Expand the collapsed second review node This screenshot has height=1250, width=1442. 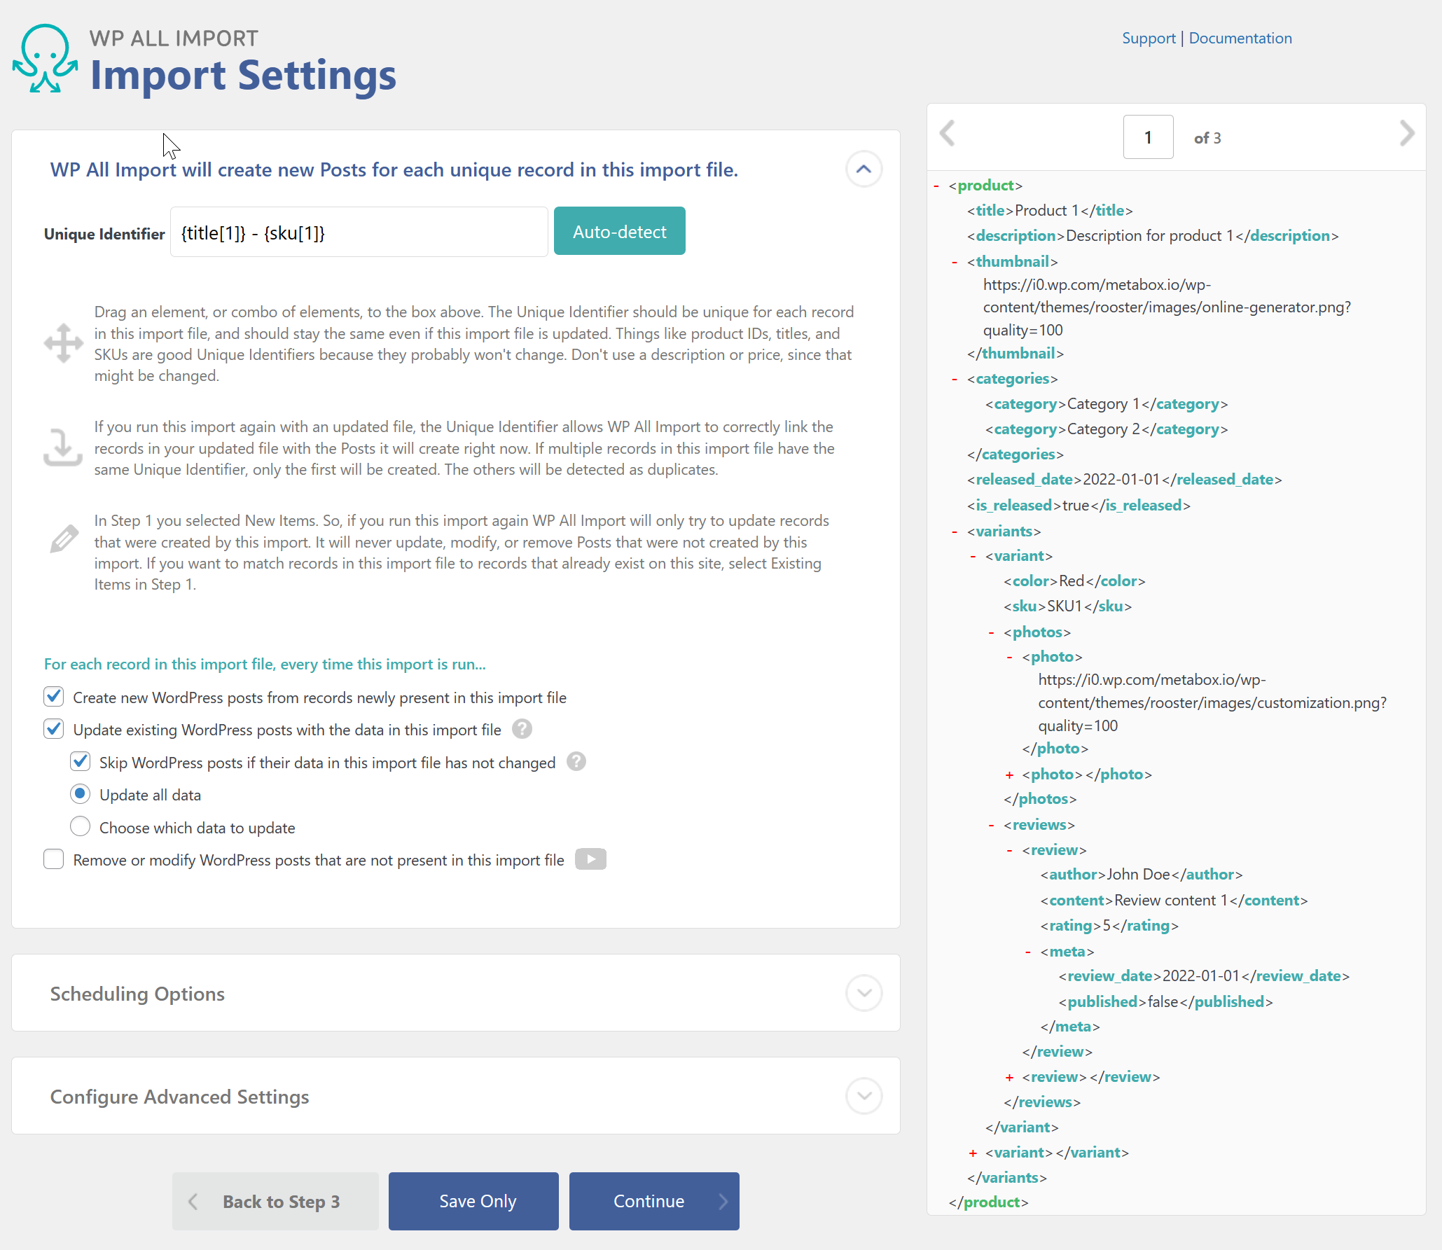pyautogui.click(x=1009, y=1077)
